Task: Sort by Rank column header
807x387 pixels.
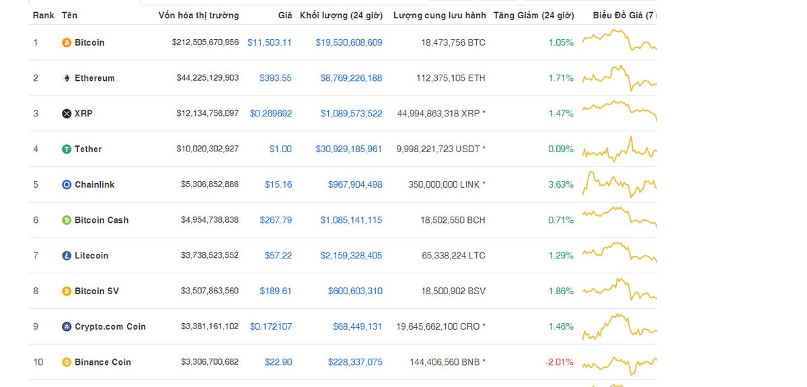Action: pos(44,15)
